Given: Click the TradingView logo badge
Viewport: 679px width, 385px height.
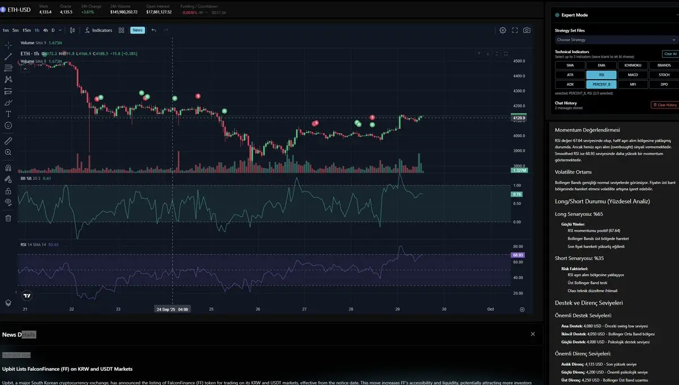Looking at the screenshot, I should point(27,296).
